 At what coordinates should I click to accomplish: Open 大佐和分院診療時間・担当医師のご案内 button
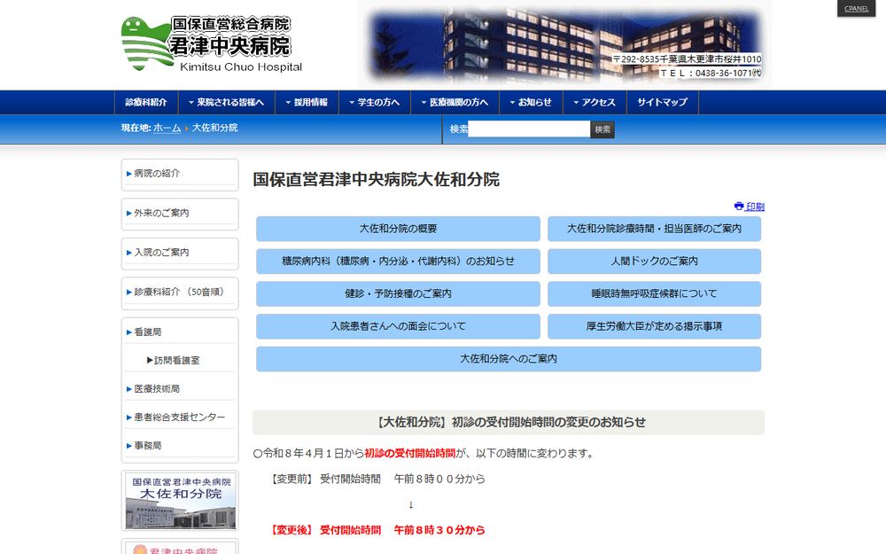pyautogui.click(x=654, y=229)
